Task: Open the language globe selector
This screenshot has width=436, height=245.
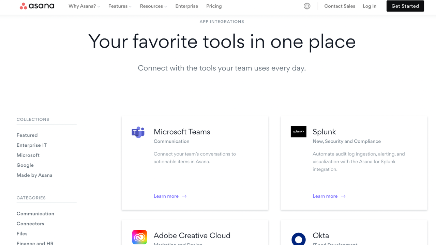Action: point(307,6)
